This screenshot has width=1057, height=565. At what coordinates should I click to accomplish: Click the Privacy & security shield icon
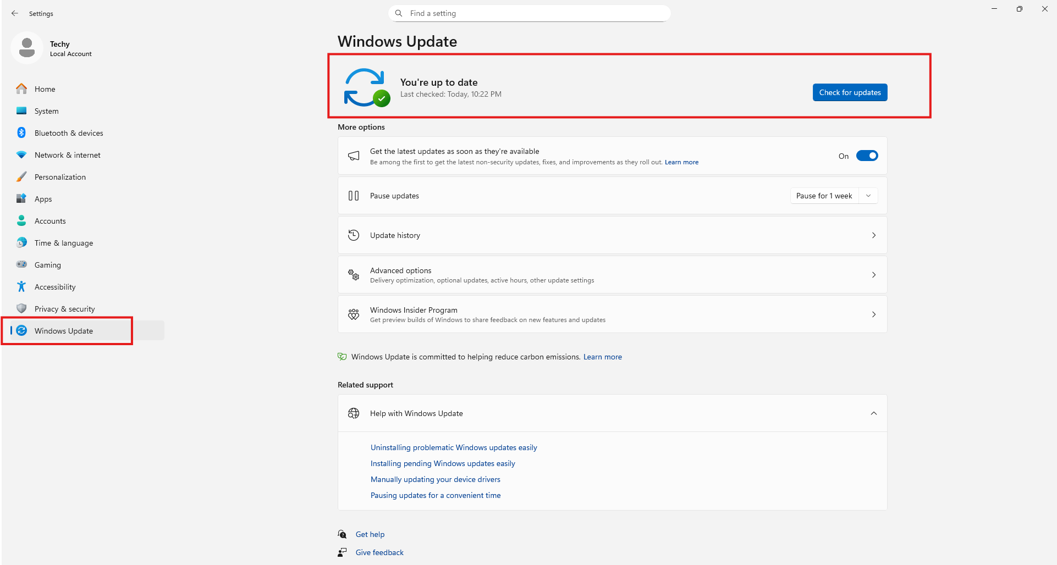[x=21, y=309]
